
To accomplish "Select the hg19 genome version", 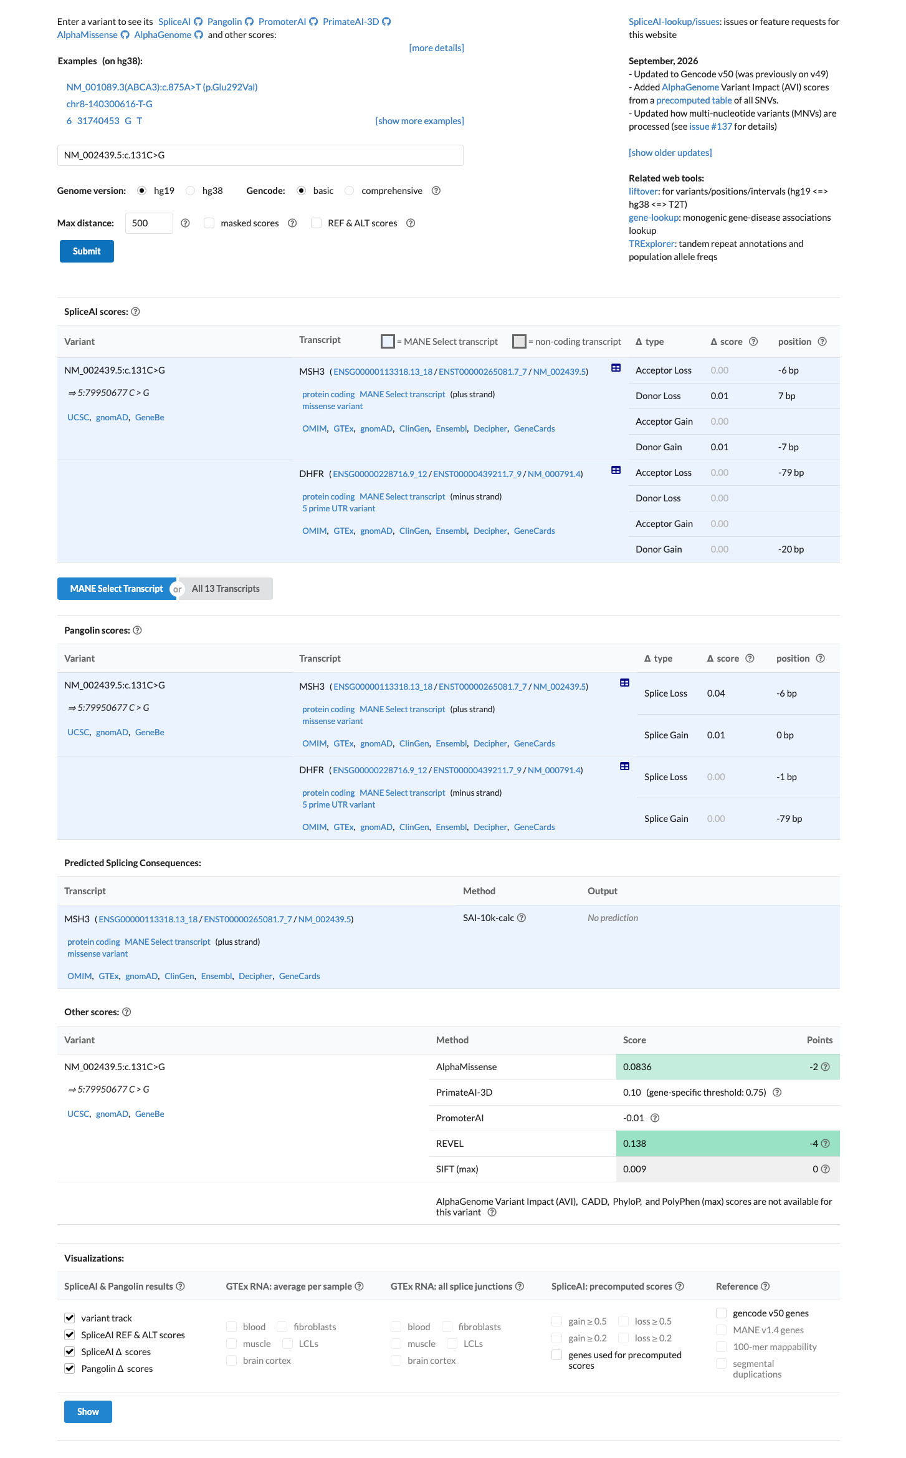I will (x=142, y=191).
